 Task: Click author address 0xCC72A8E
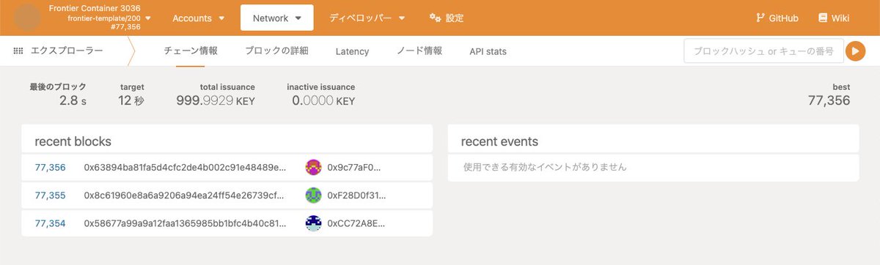click(x=356, y=223)
